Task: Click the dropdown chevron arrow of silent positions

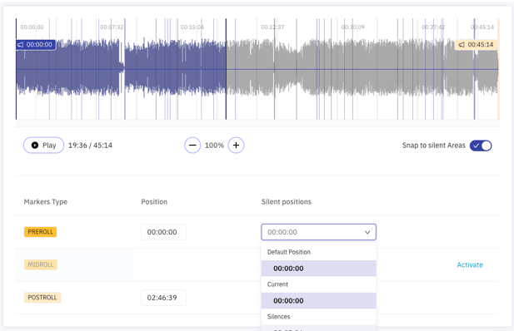Action: (367, 232)
